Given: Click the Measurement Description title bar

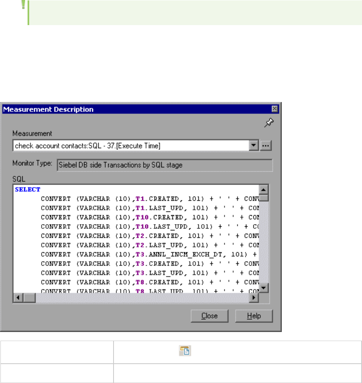Looking at the screenshot, I should (x=140, y=109).
